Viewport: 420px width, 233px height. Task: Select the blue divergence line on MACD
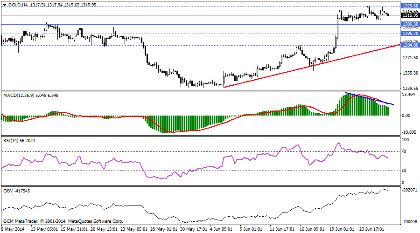point(369,98)
